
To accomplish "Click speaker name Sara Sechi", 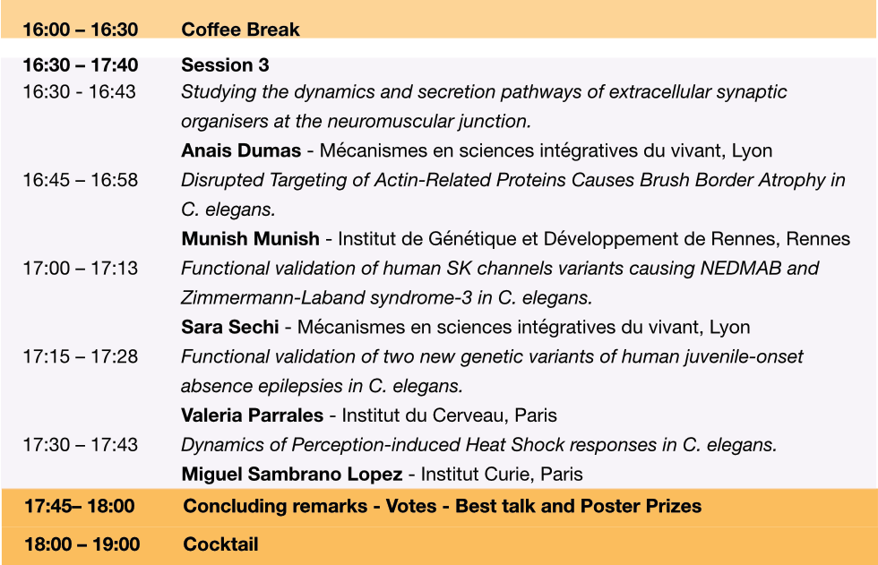I will (230, 328).
